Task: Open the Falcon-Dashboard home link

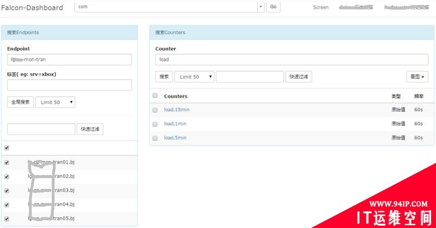Action: [32, 8]
